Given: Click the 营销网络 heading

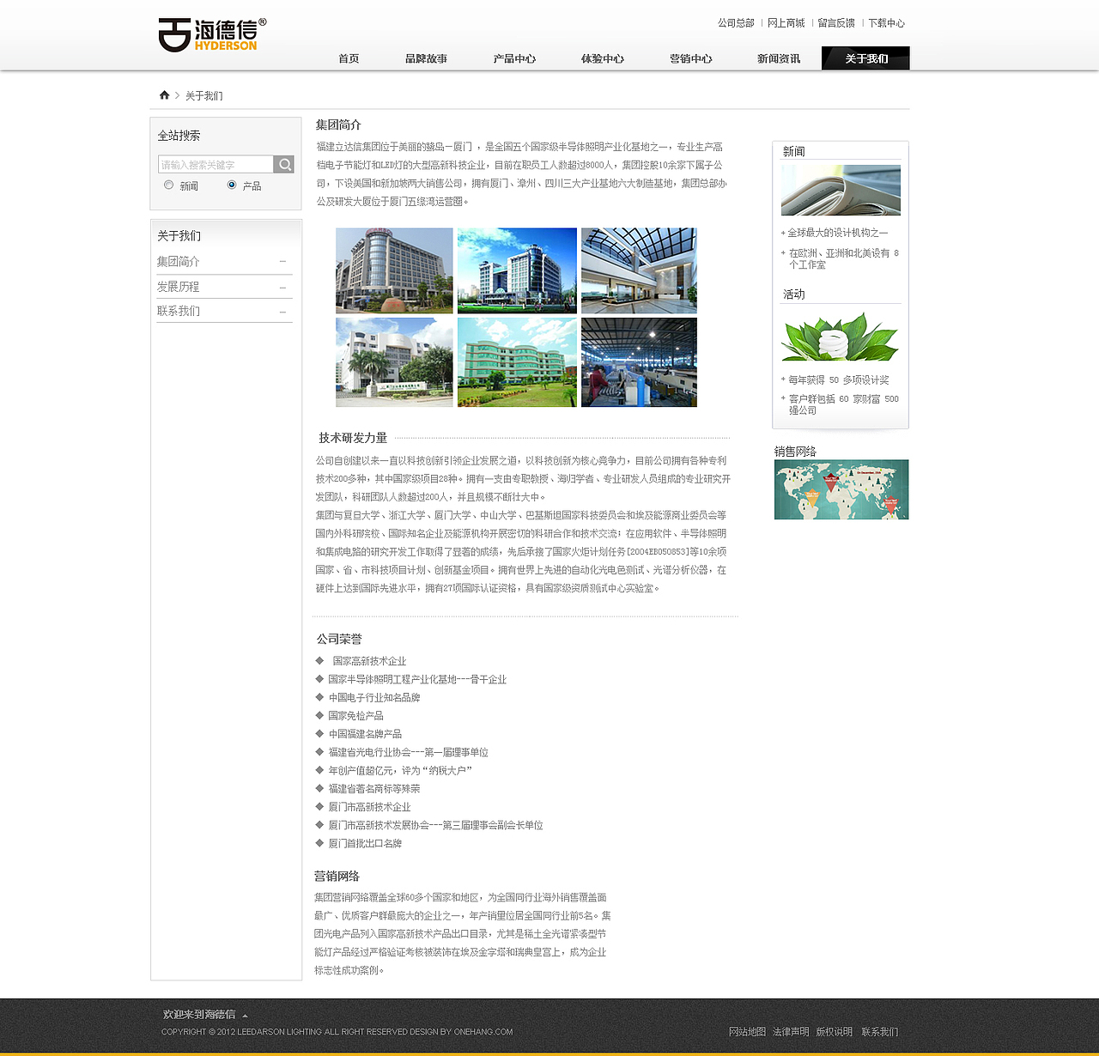Looking at the screenshot, I should point(337,877).
